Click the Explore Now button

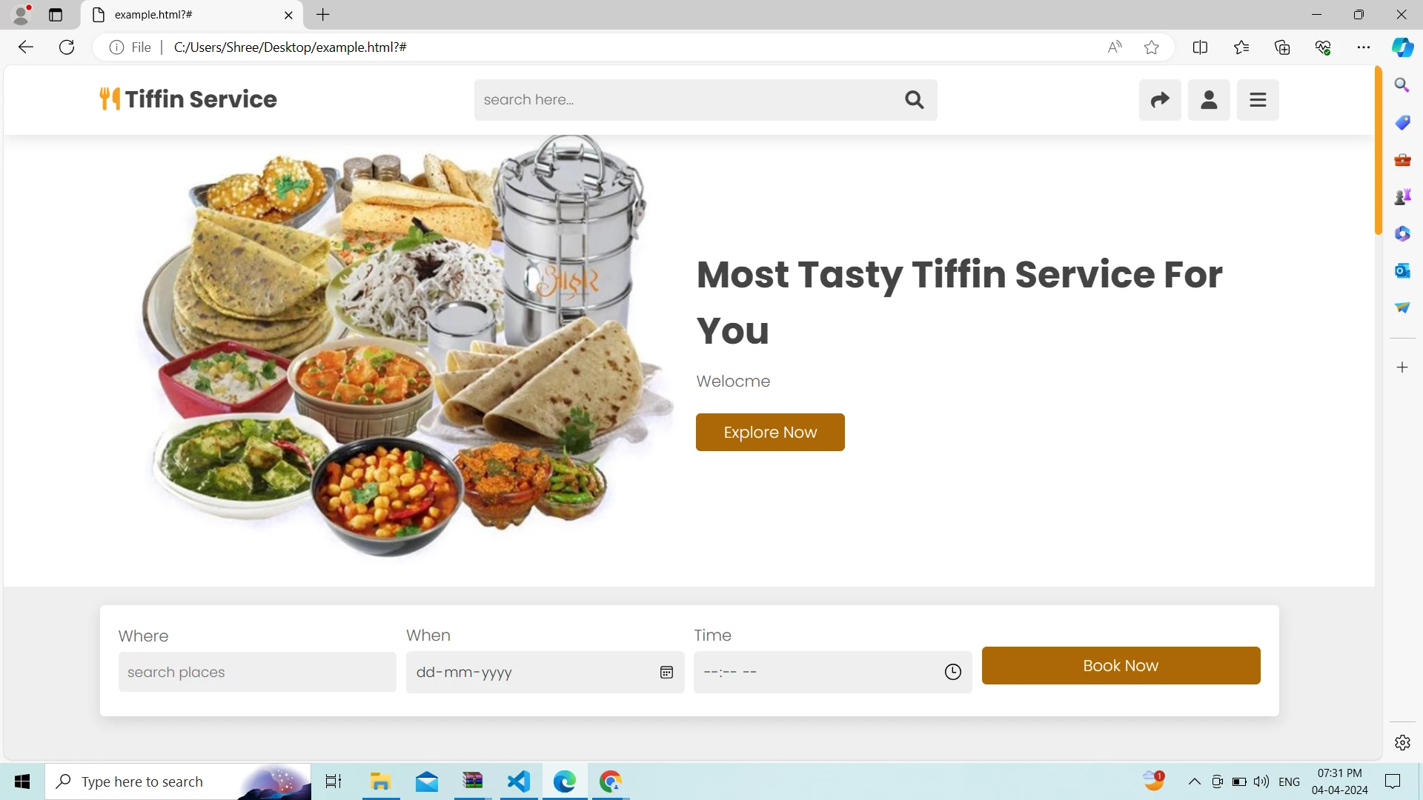(x=770, y=432)
